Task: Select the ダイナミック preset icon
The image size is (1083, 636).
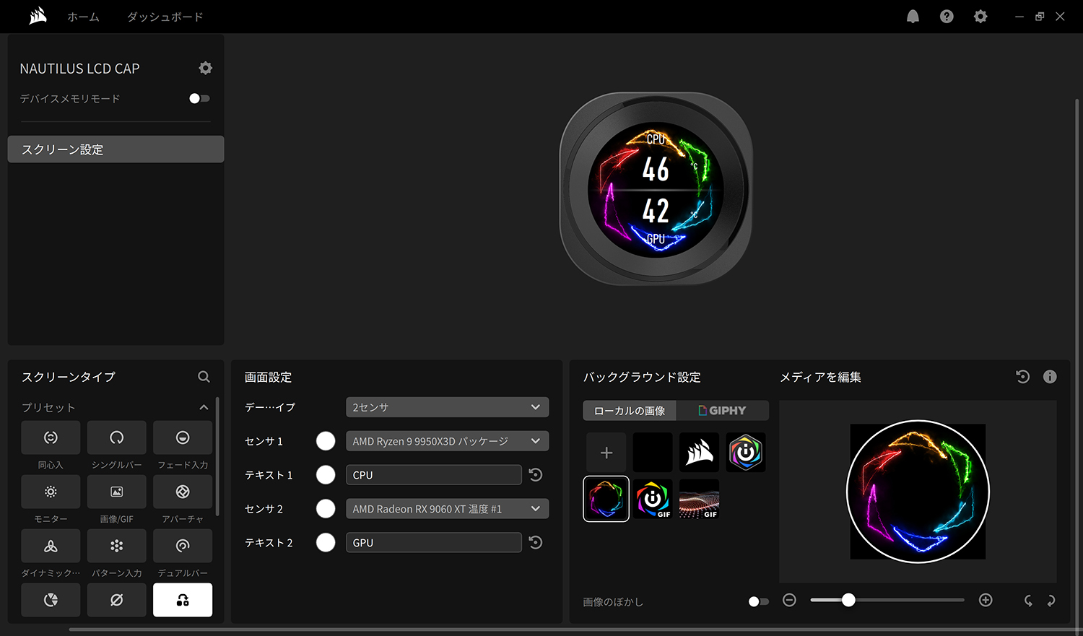Action: click(51, 546)
